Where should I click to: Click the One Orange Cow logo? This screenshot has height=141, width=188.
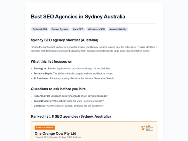pyautogui.click(x=147, y=128)
